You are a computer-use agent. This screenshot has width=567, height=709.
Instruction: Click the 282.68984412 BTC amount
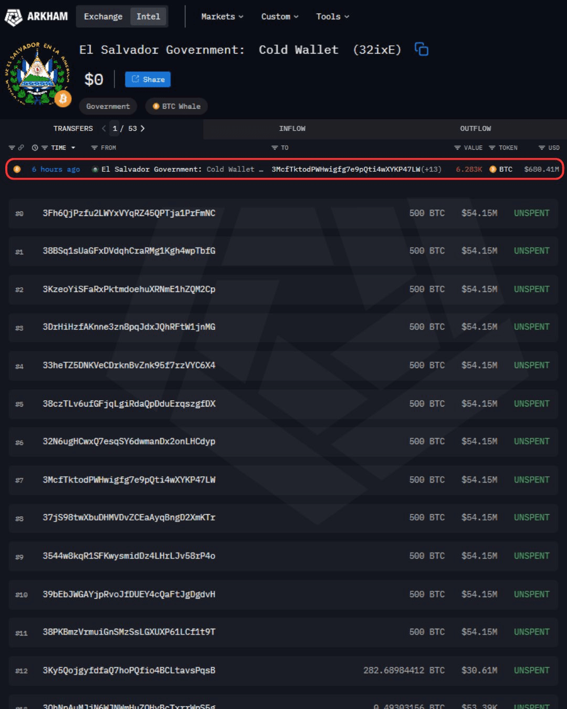(404, 671)
